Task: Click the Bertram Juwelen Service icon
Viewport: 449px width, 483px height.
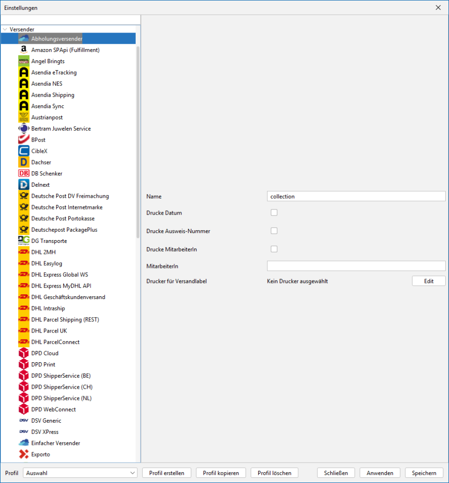Action: click(x=24, y=129)
